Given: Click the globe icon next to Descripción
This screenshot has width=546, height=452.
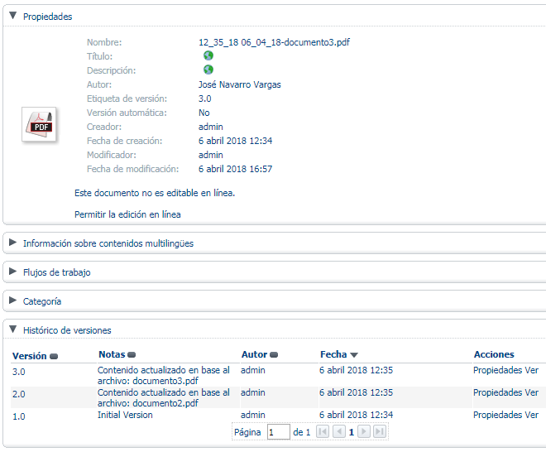Looking at the screenshot, I should (208, 70).
